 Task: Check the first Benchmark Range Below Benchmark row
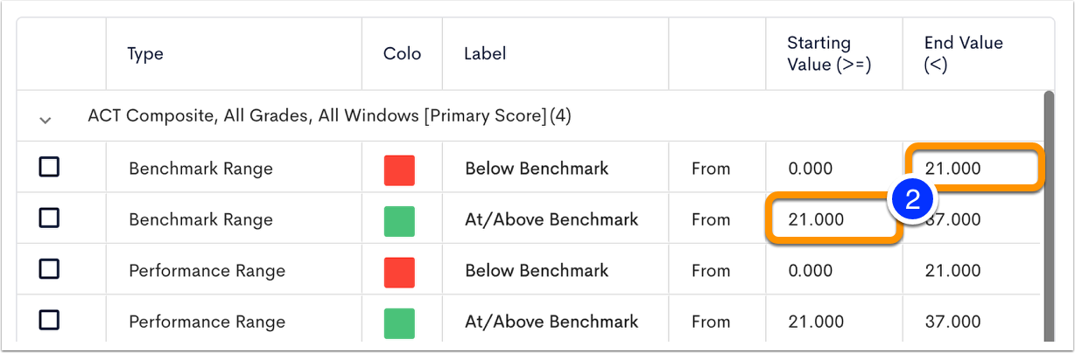tap(49, 166)
